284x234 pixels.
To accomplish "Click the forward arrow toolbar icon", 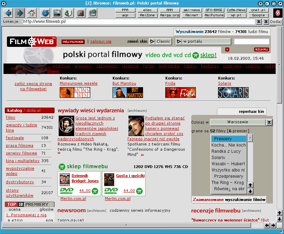I will pos(19,13).
